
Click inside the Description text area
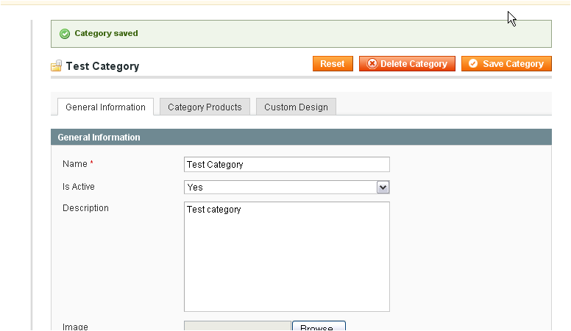point(287,257)
